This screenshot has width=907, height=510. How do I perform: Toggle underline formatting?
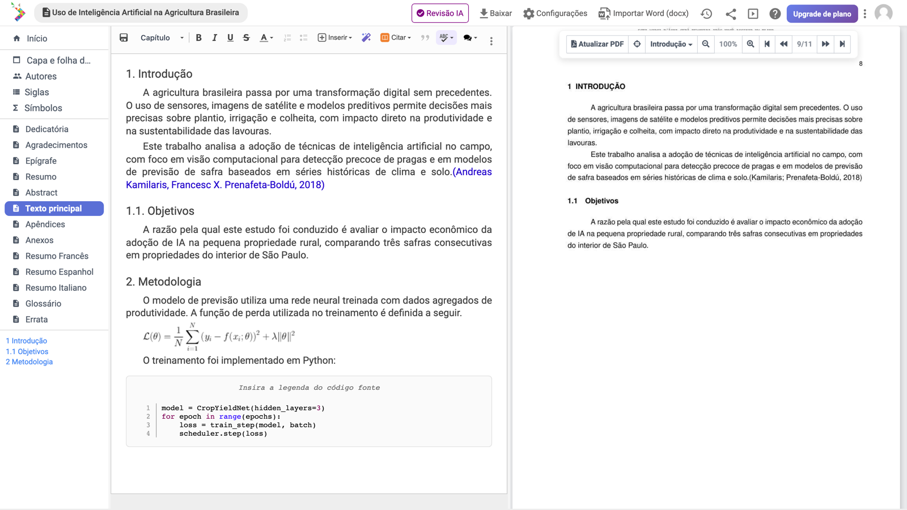(x=230, y=38)
